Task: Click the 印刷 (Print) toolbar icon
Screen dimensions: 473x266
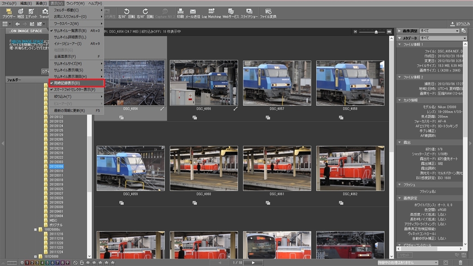Action: 180,12
